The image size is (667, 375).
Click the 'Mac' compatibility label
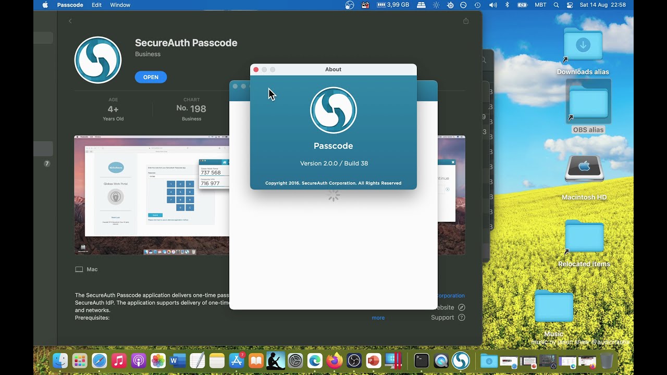(x=87, y=269)
